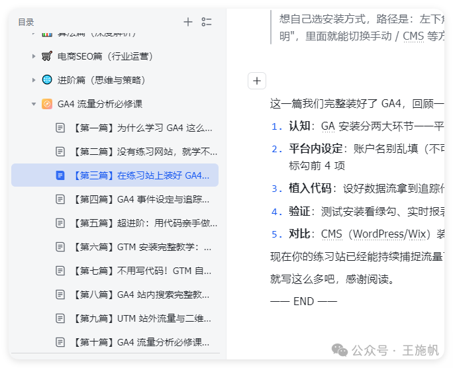The width and height of the screenshot is (453, 368).
Task: Open 进阶篇（思维与策略）folder
Action: [101, 80]
